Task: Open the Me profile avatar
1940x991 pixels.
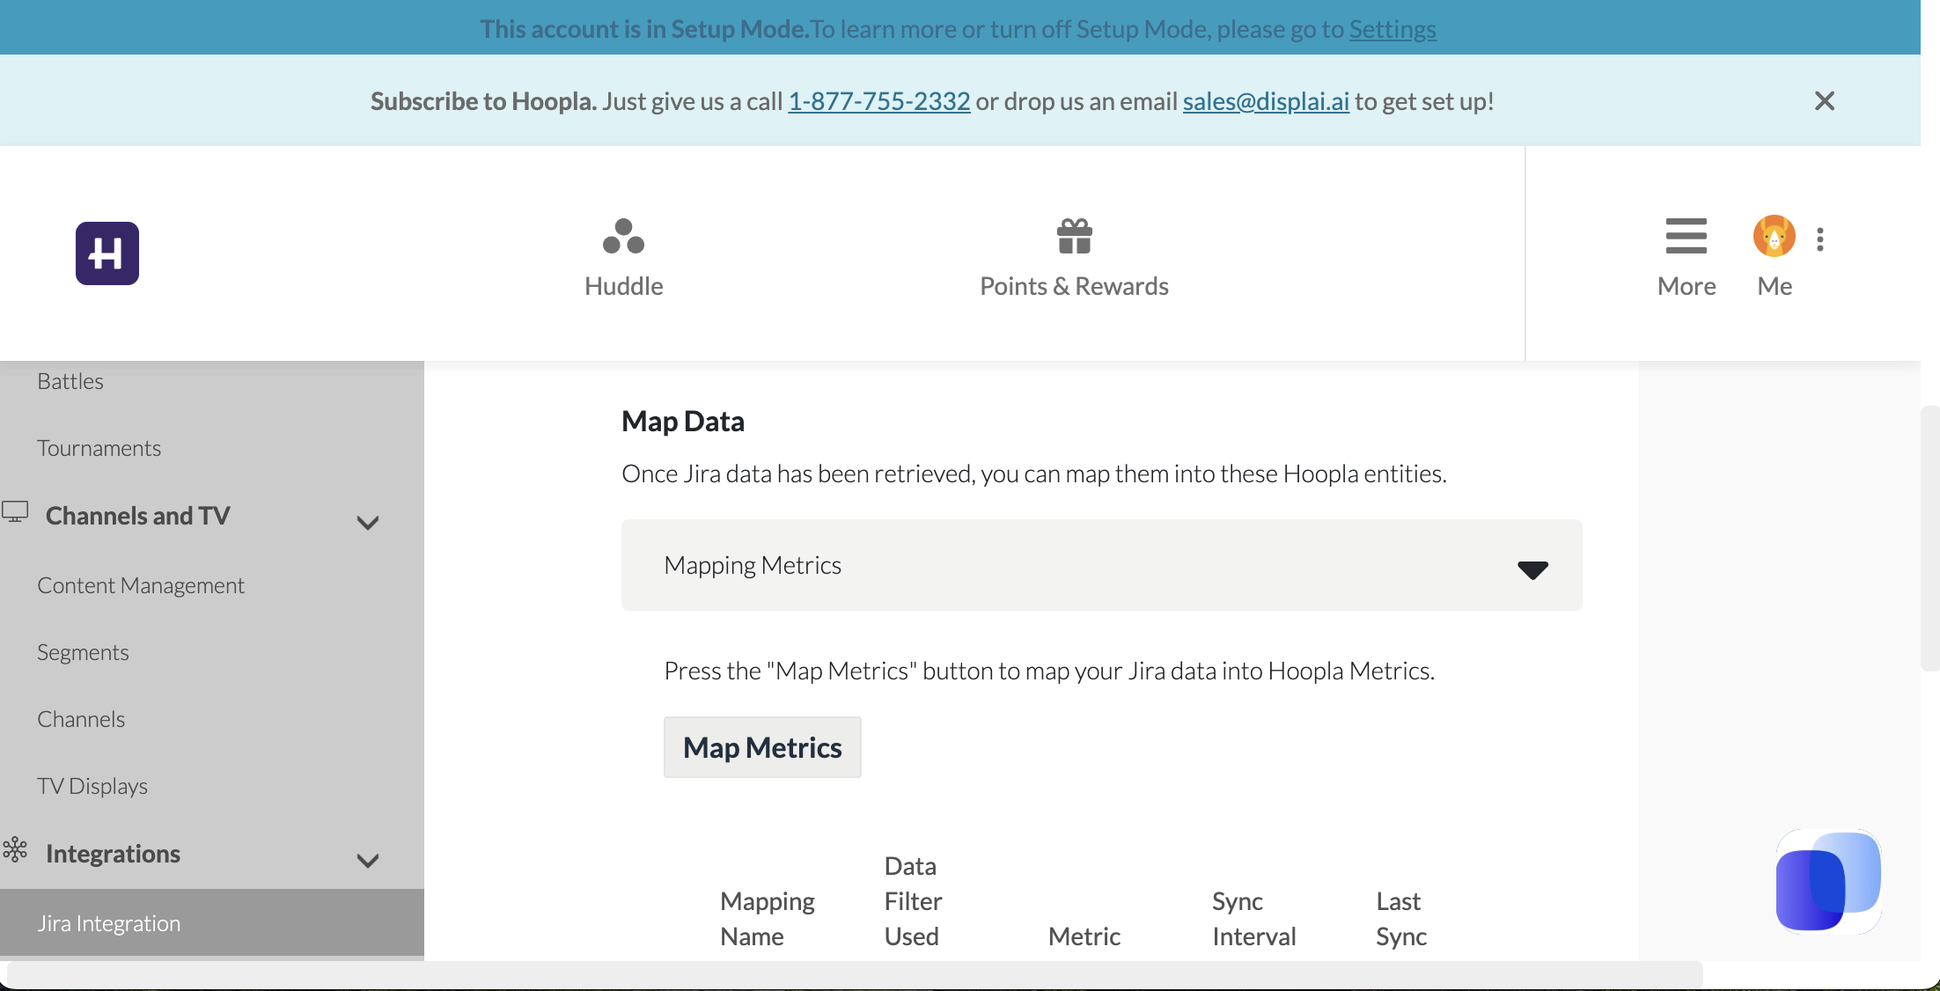Action: pyautogui.click(x=1775, y=236)
